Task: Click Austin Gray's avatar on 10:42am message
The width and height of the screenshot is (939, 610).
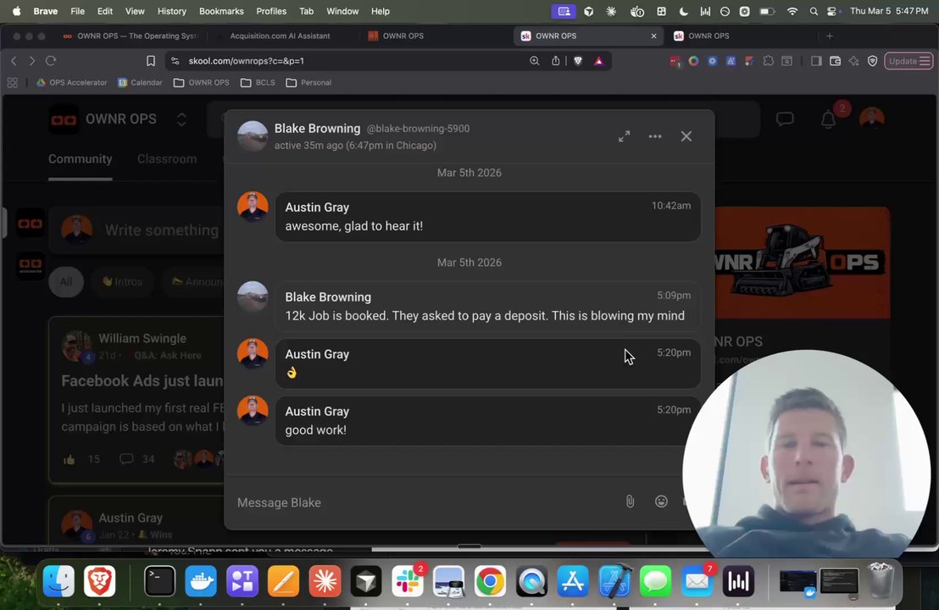Action: pyautogui.click(x=253, y=207)
